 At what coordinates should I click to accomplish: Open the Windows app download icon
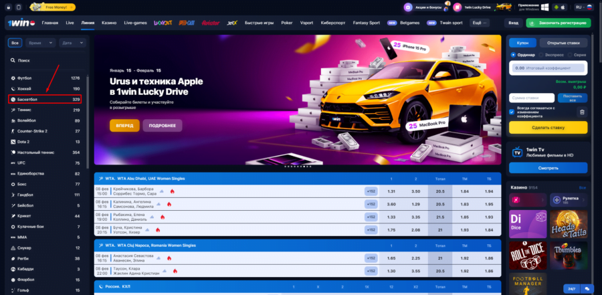(544, 7)
